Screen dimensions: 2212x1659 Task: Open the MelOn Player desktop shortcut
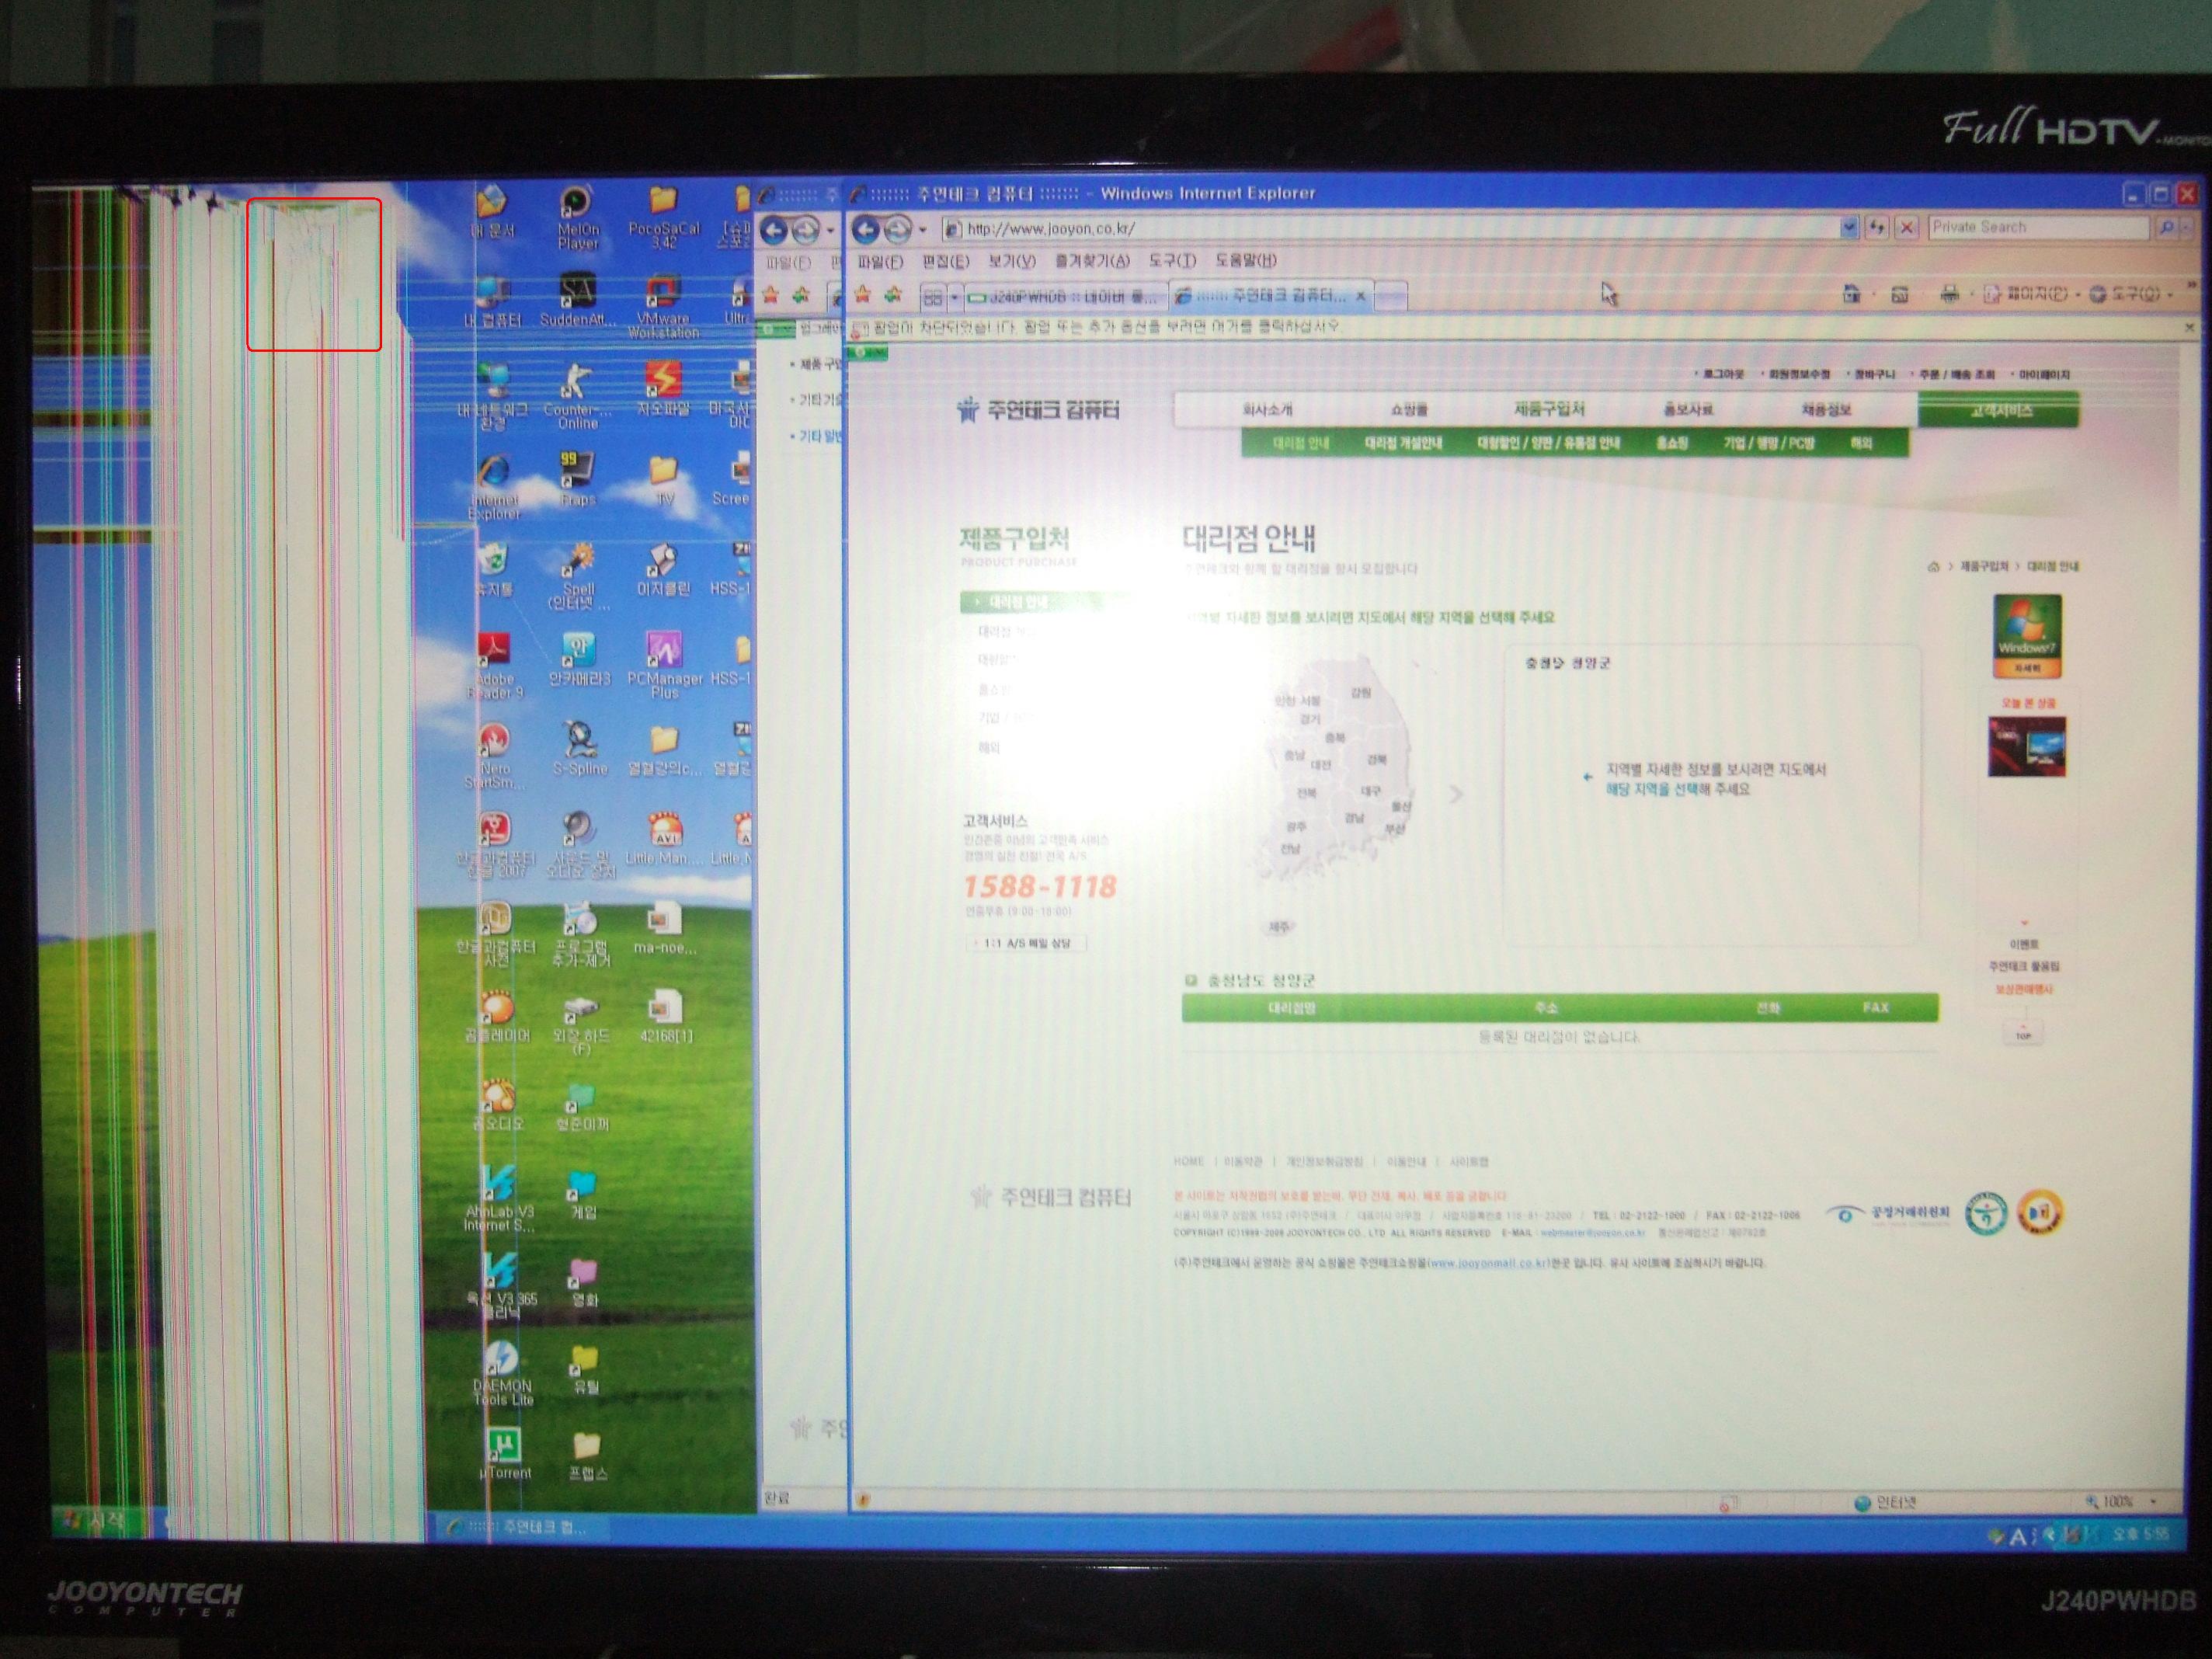pos(577,217)
